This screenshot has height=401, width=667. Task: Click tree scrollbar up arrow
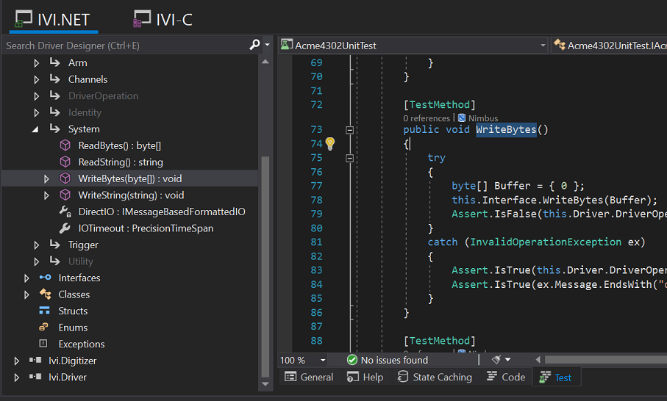coord(265,62)
